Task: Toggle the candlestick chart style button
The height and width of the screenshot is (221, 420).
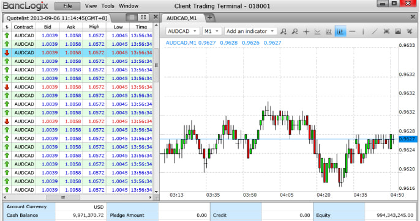Action: (x=340, y=32)
